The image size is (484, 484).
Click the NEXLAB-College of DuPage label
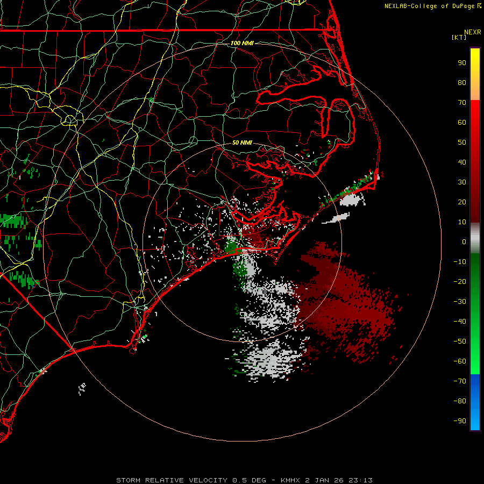pos(429,6)
